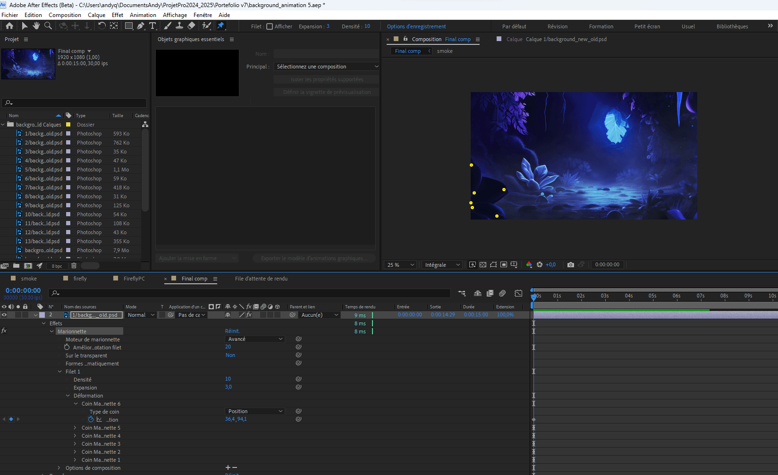The image size is (778, 475).
Task: Toggle the Position stopwatch for Coin Marionnette 6
Action: pos(91,419)
